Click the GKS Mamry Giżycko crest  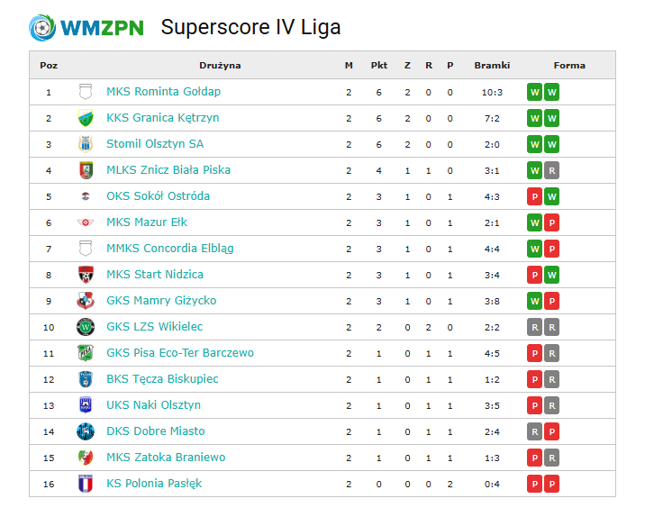coord(86,301)
